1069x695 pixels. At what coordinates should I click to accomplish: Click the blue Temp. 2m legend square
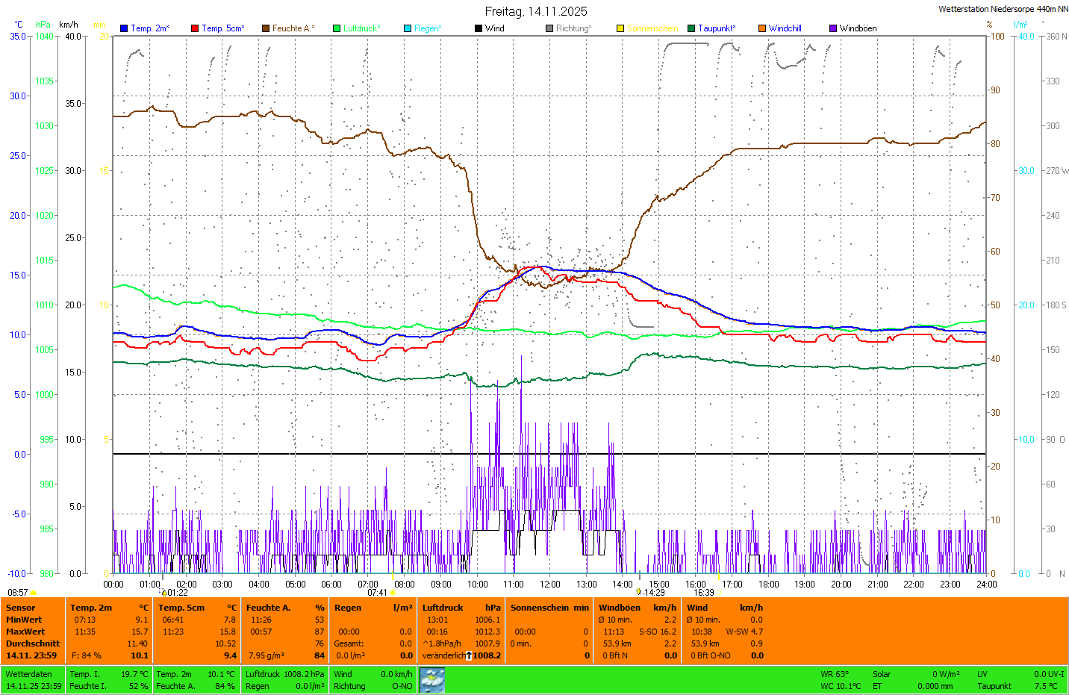124,28
